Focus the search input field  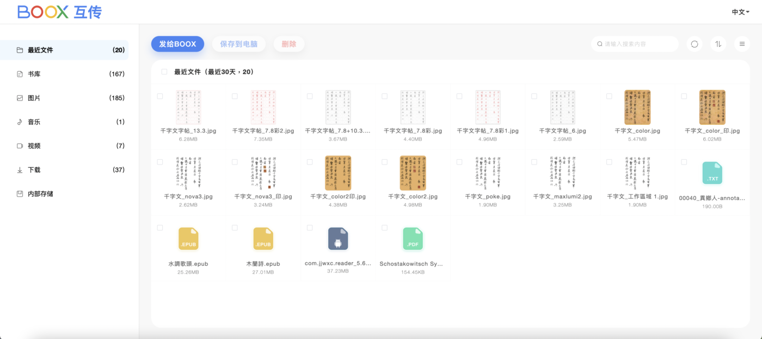coord(635,44)
